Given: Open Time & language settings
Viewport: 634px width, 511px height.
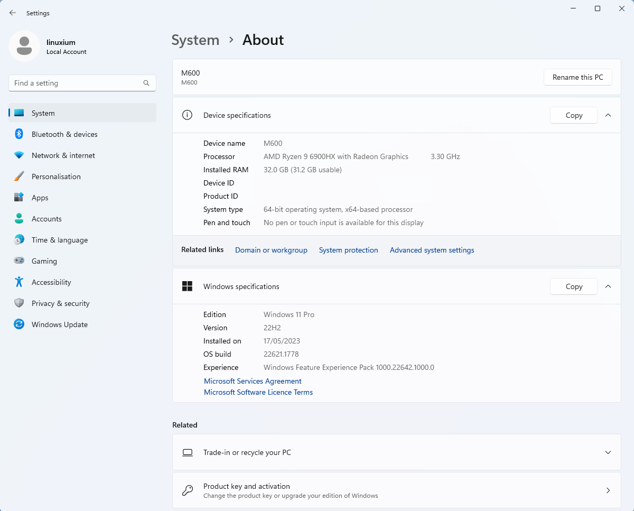Looking at the screenshot, I should (x=82, y=240).
